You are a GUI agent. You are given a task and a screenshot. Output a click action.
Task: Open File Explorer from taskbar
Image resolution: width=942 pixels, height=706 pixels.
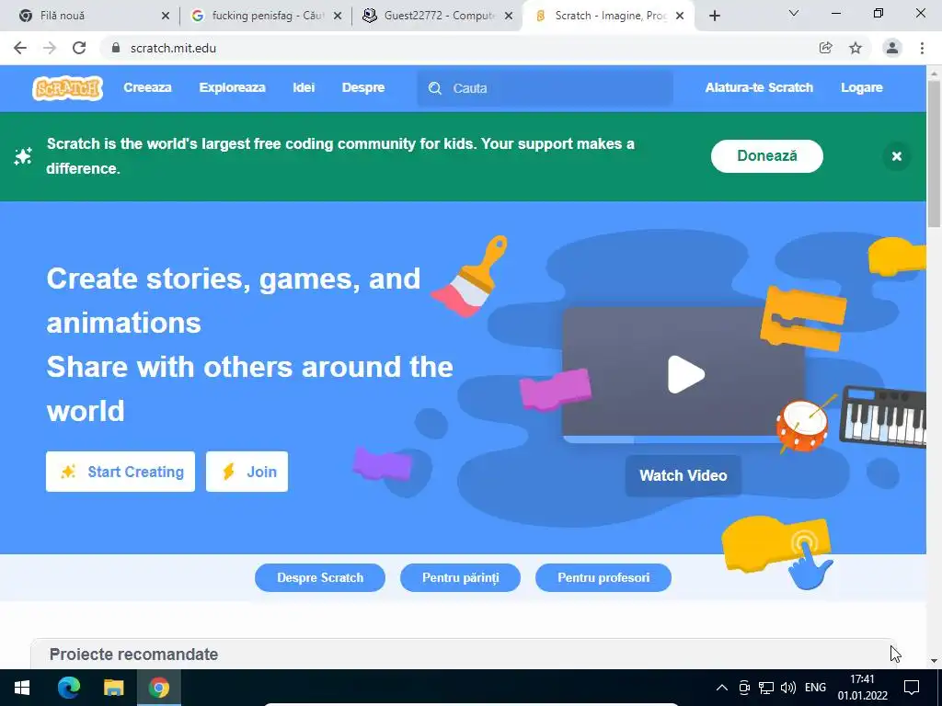point(113,688)
